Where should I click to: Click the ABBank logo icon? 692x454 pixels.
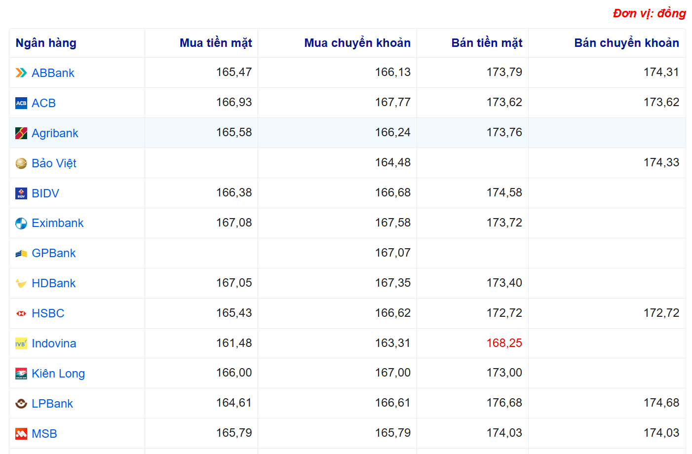click(21, 73)
